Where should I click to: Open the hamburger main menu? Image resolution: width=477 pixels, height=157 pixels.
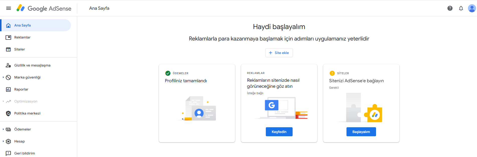(9, 8)
